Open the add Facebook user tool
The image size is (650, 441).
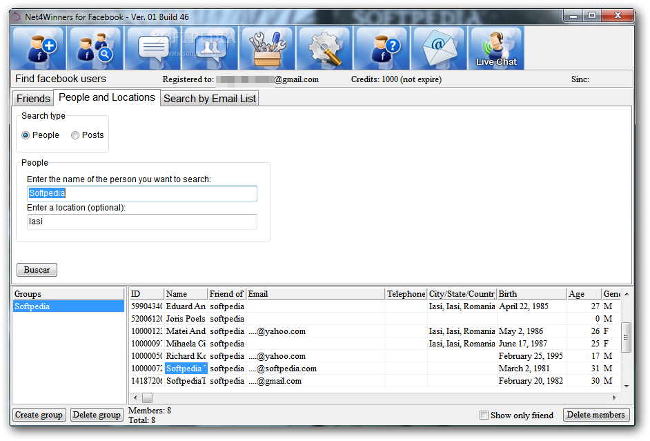click(x=39, y=48)
